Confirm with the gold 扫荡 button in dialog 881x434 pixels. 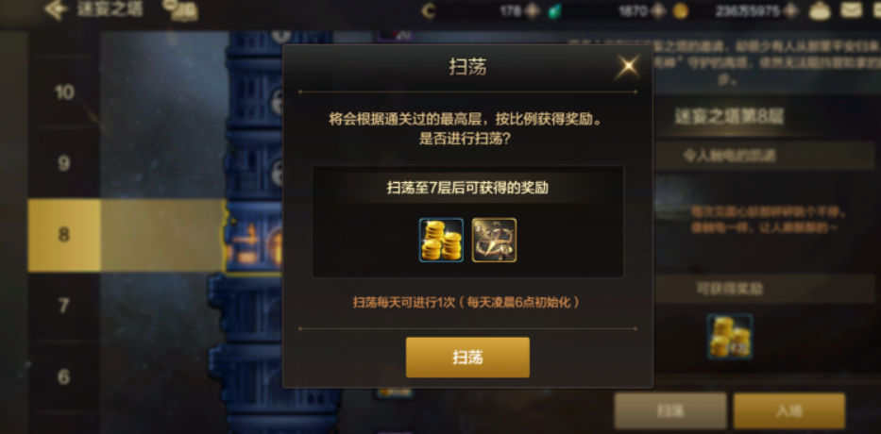(x=467, y=357)
